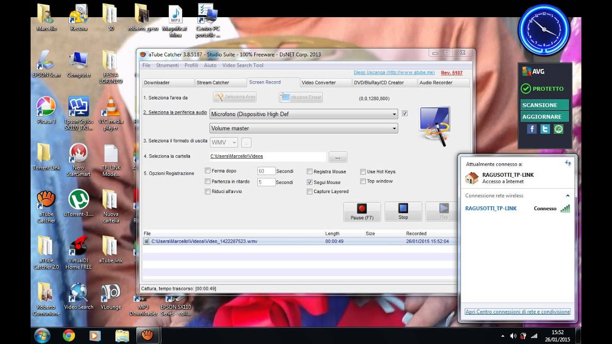Click the Windows Start button
This screenshot has width=612, height=344.
pos(43,336)
